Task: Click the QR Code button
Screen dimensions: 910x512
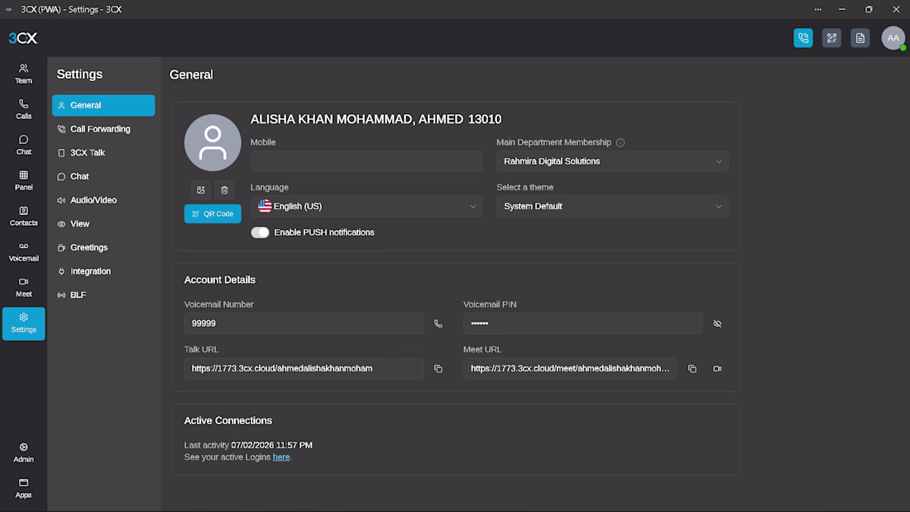Action: click(x=213, y=213)
